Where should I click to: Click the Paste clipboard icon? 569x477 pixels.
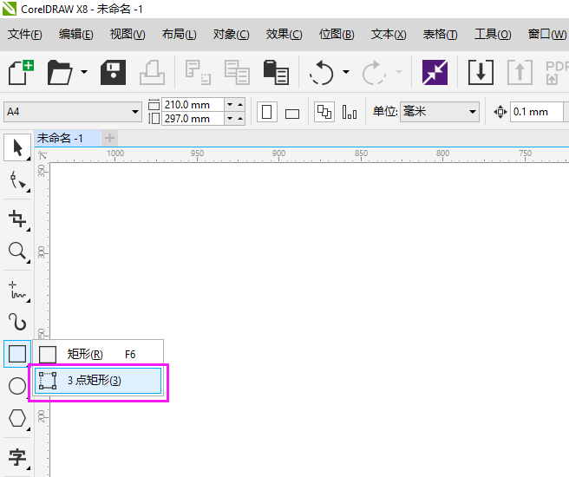[276, 72]
